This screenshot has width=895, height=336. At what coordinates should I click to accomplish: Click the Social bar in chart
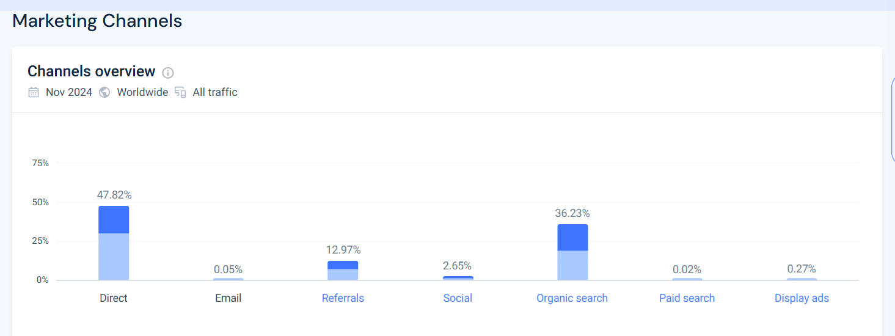click(458, 278)
